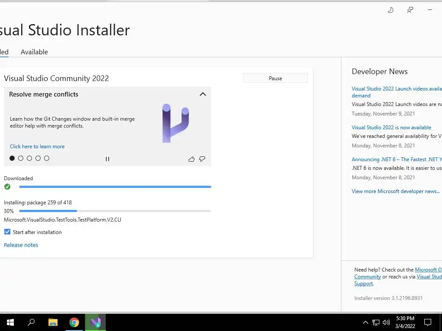Toggle the dark theme moon icon

point(390,10)
